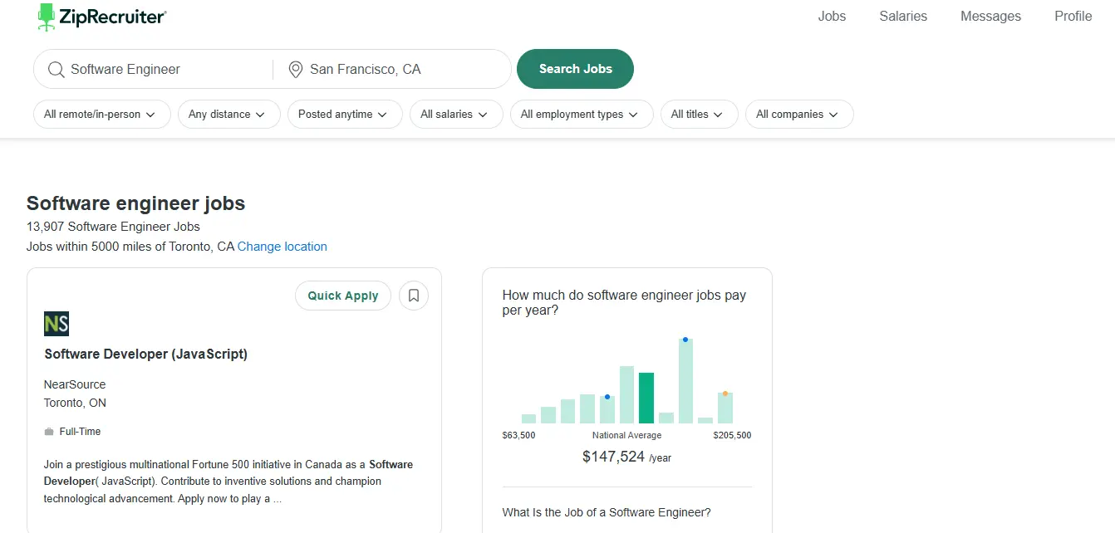Click the tallest salary chart bar
Screen dimensions: 1115x533
[685, 381]
